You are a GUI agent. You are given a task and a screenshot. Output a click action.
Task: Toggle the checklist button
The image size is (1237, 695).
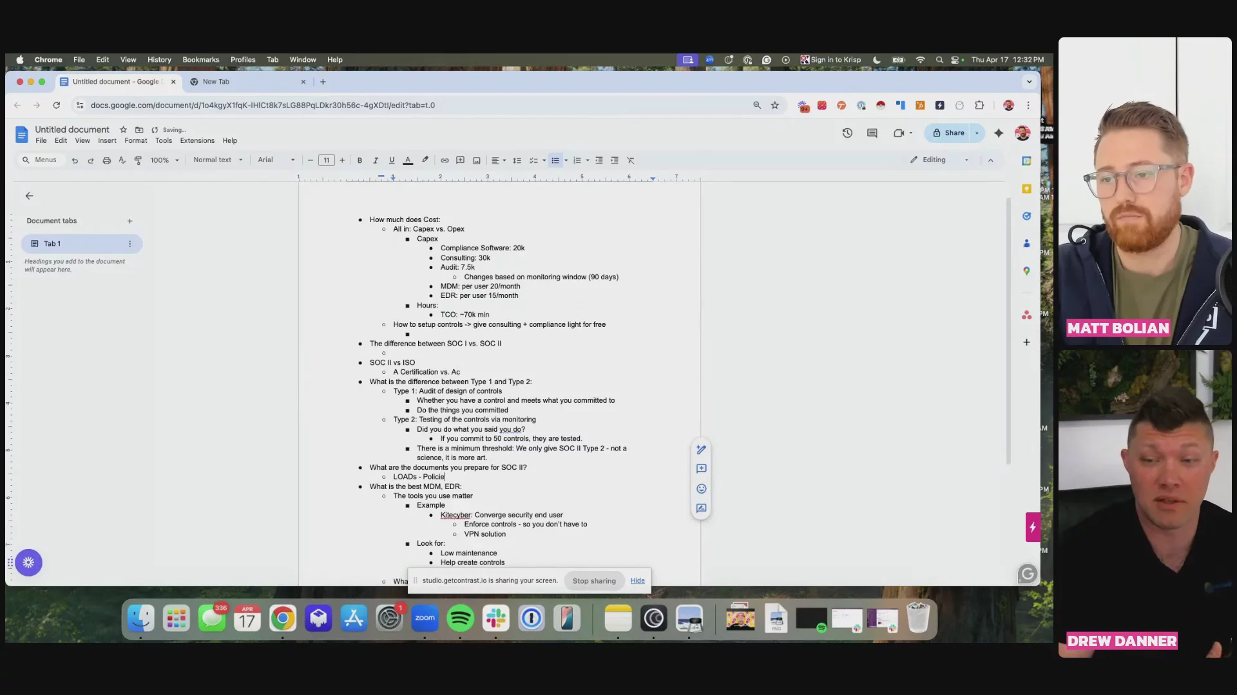[x=533, y=160]
